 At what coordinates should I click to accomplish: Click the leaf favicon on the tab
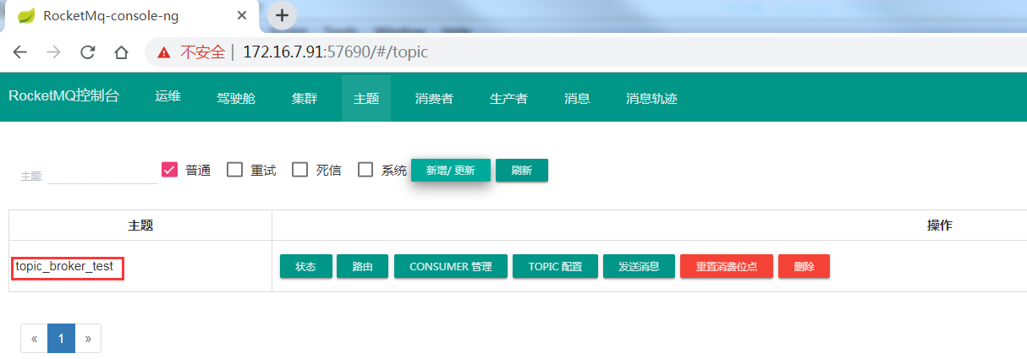(26, 15)
